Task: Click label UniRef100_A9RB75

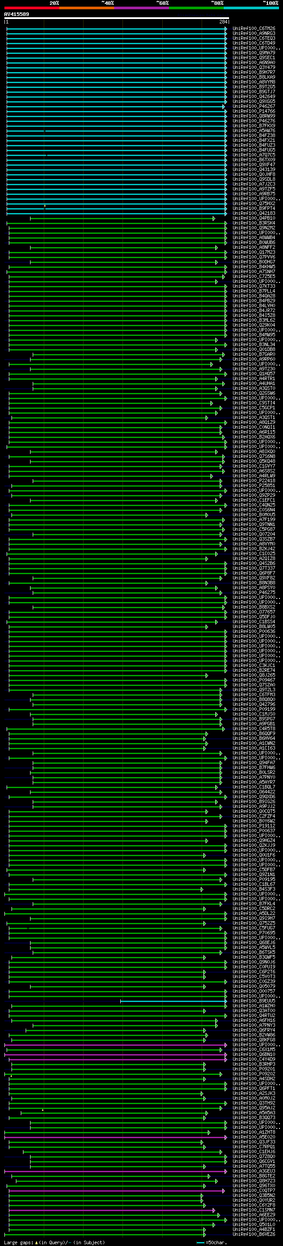Action: click(x=254, y=194)
